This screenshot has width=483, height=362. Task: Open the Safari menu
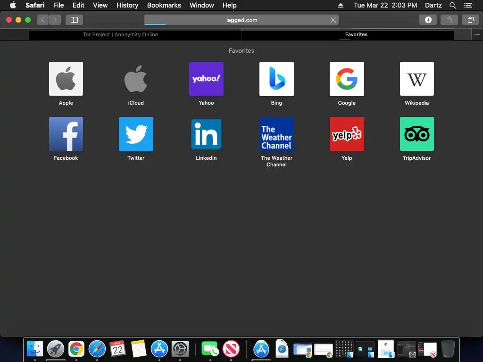click(x=35, y=5)
